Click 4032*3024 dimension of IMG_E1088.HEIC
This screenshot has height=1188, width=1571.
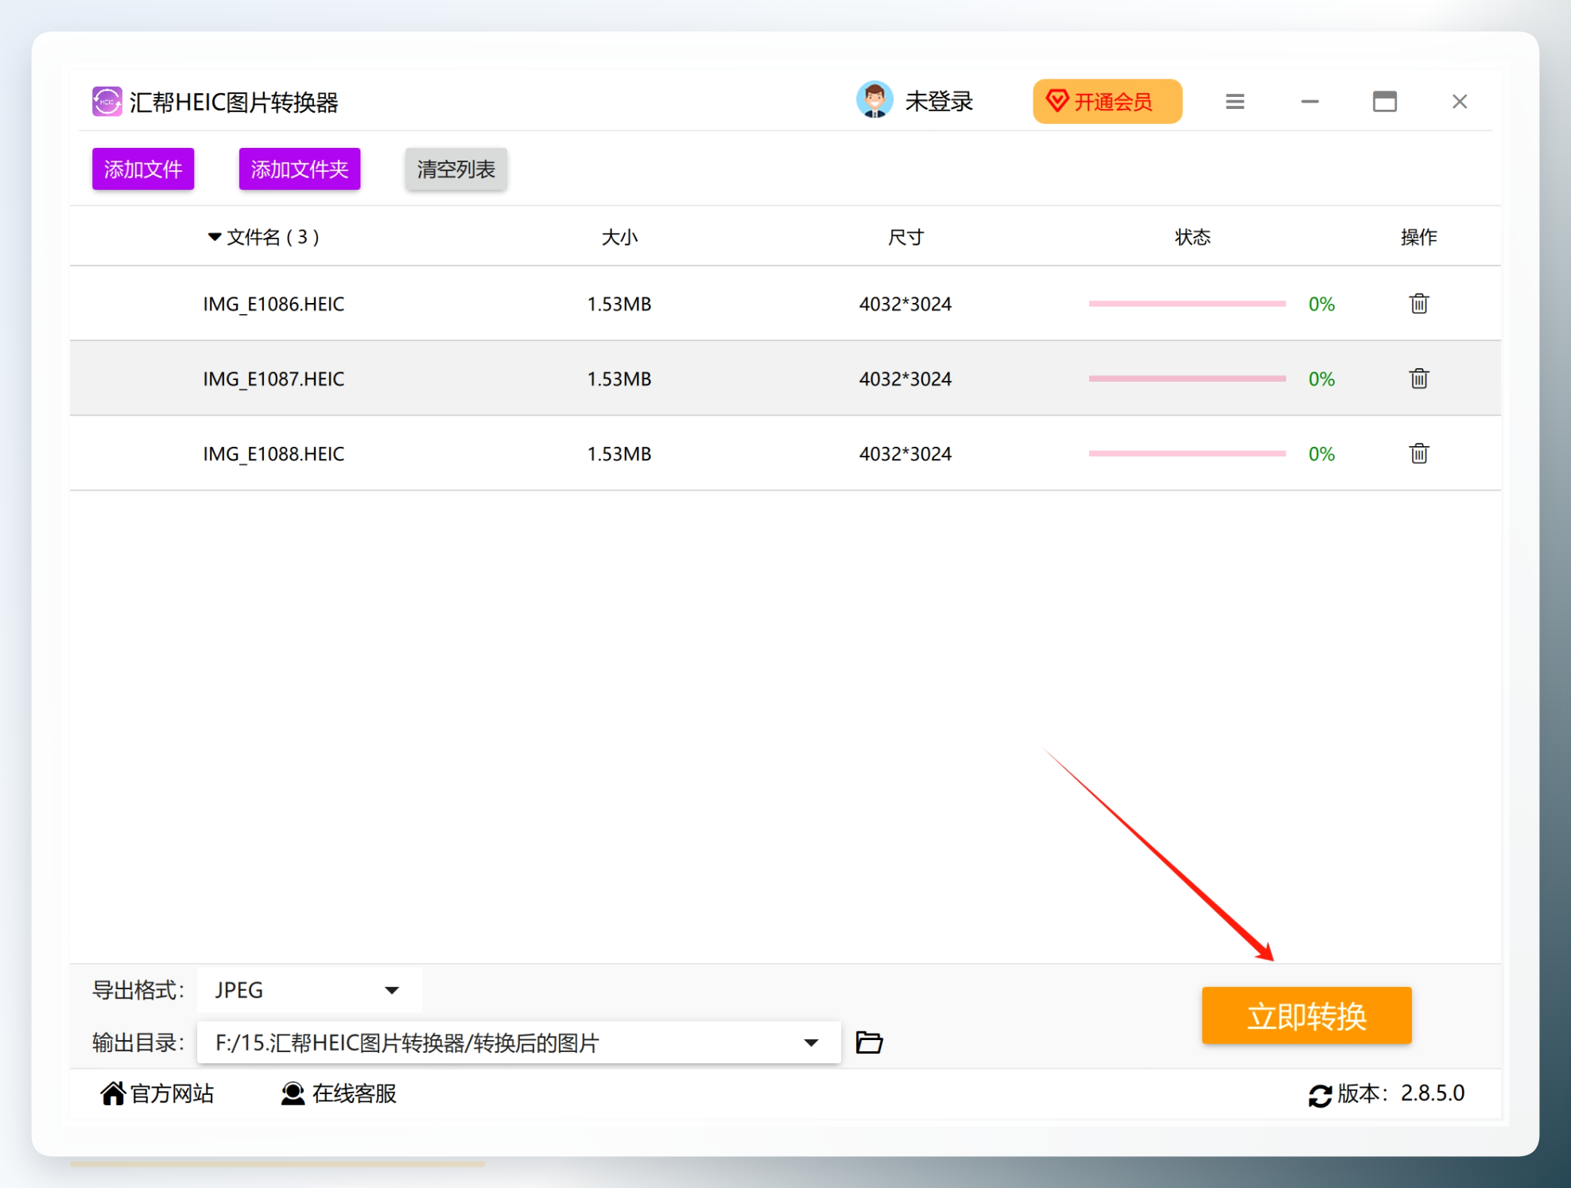(x=906, y=453)
